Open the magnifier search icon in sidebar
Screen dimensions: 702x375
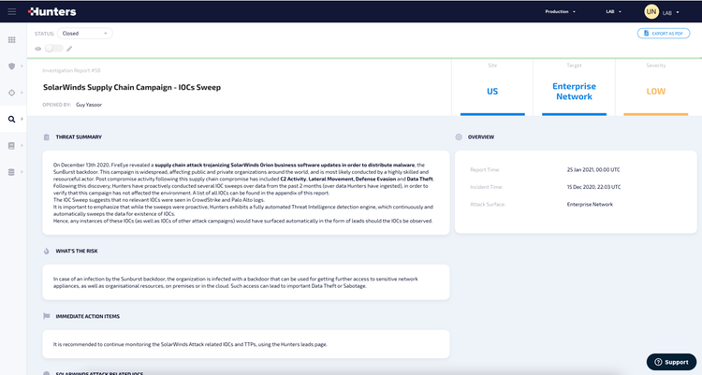click(x=11, y=119)
